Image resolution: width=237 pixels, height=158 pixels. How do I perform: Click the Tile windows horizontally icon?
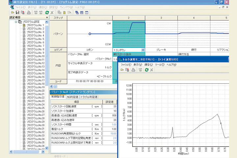point(82,13)
